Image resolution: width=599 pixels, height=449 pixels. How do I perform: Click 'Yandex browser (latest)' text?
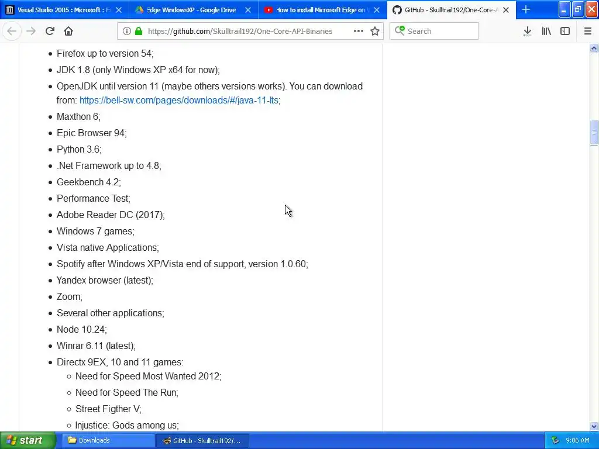pyautogui.click(x=105, y=281)
